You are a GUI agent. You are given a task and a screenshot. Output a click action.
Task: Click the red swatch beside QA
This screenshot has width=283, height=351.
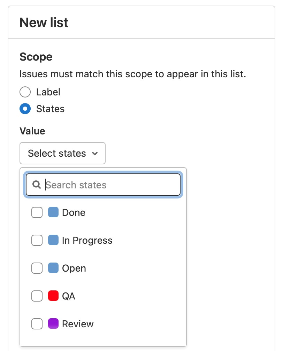click(53, 296)
